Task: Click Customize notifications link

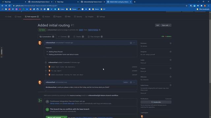Action: (x=168, y=99)
